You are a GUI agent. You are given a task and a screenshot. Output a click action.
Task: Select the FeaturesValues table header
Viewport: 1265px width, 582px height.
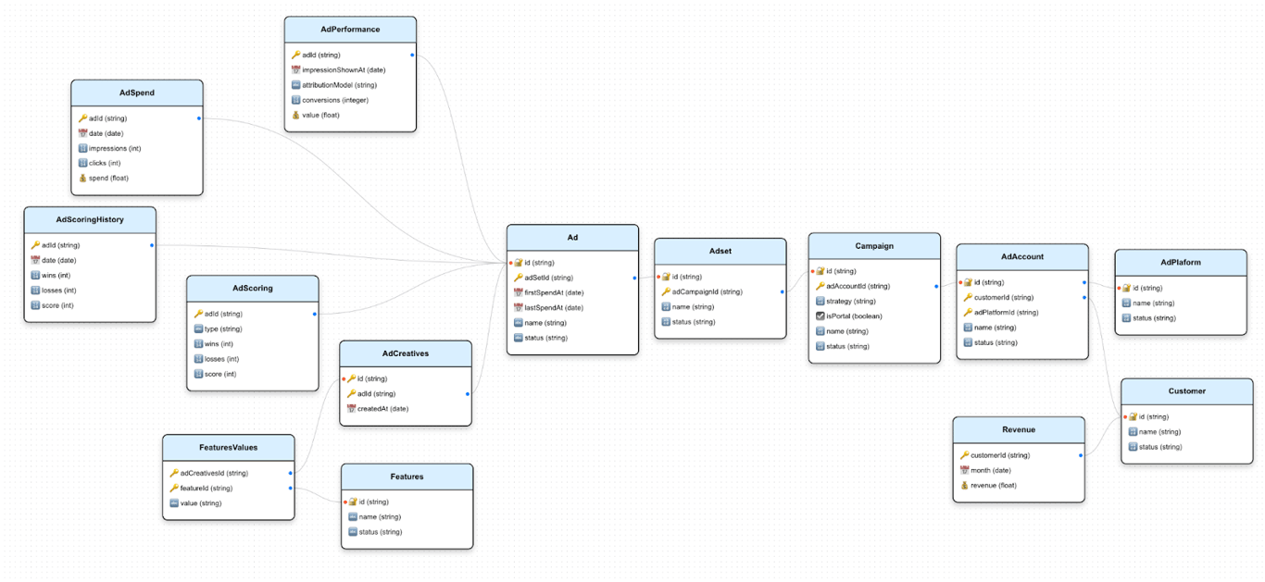pos(229,447)
